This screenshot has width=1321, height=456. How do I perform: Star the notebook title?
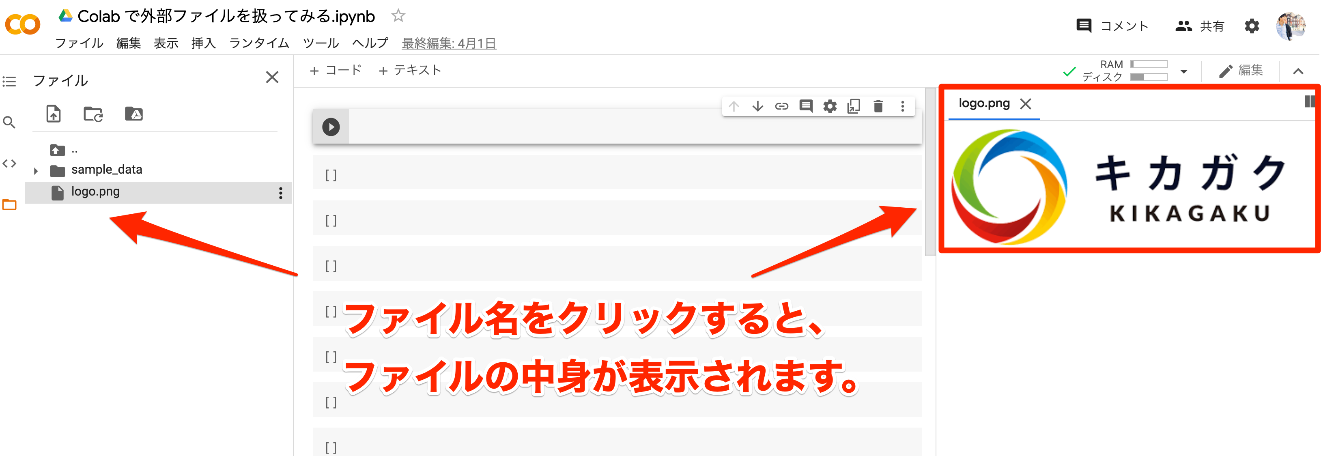398,16
